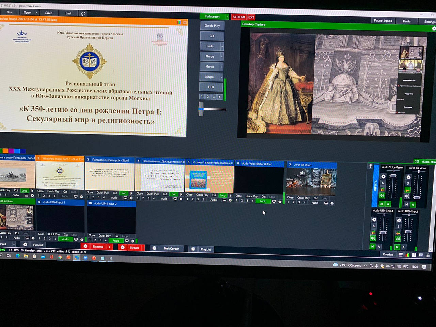The height and width of the screenshot is (327, 436).
Task: Click the Open menu button
Action: tap(28, 13)
